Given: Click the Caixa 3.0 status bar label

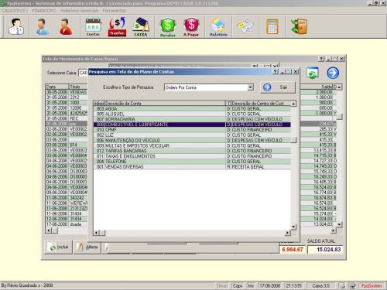Looking at the screenshot, I should tap(321, 285).
